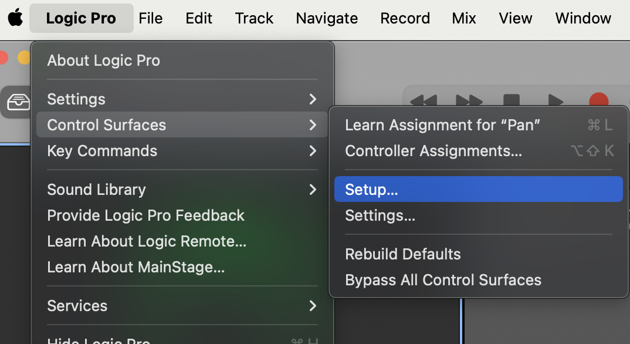Viewport: 630px width, 344px height.
Task: Choose About Logic Pro
Action: coord(182,60)
